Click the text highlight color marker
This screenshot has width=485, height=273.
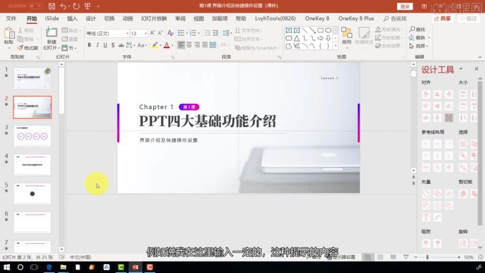(x=155, y=45)
